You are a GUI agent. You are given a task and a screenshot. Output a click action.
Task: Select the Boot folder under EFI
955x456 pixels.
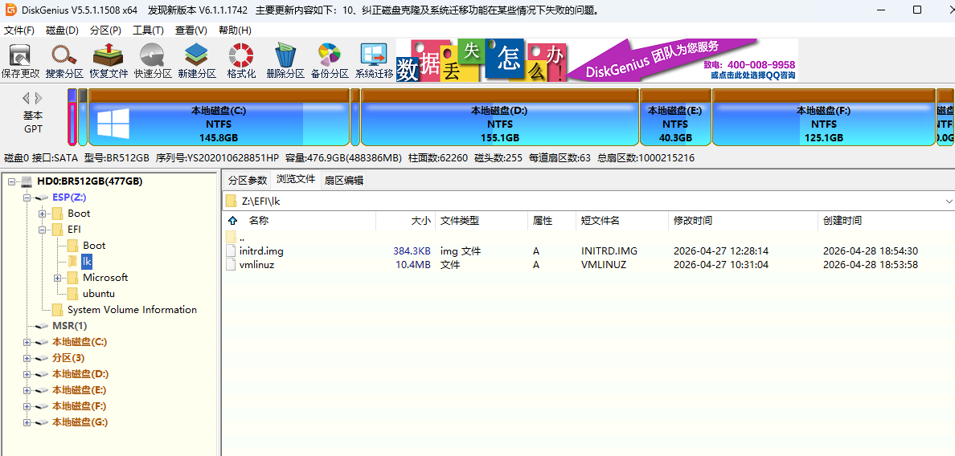(94, 246)
